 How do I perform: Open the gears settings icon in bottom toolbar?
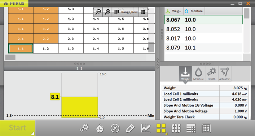pos(84,128)
